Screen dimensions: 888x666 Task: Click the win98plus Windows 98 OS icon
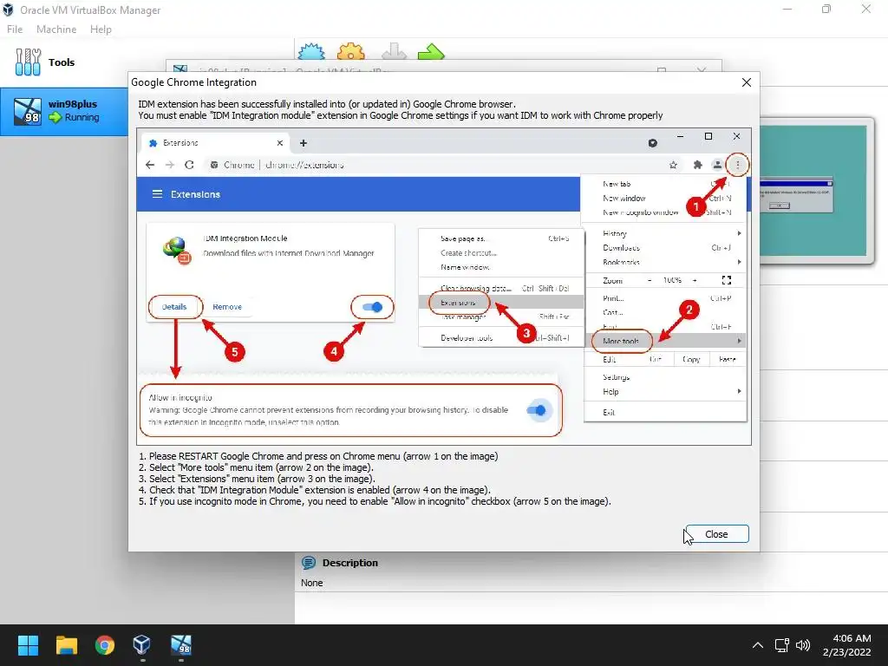[28, 111]
